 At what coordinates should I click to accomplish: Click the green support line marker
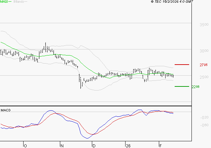coord(182,86)
